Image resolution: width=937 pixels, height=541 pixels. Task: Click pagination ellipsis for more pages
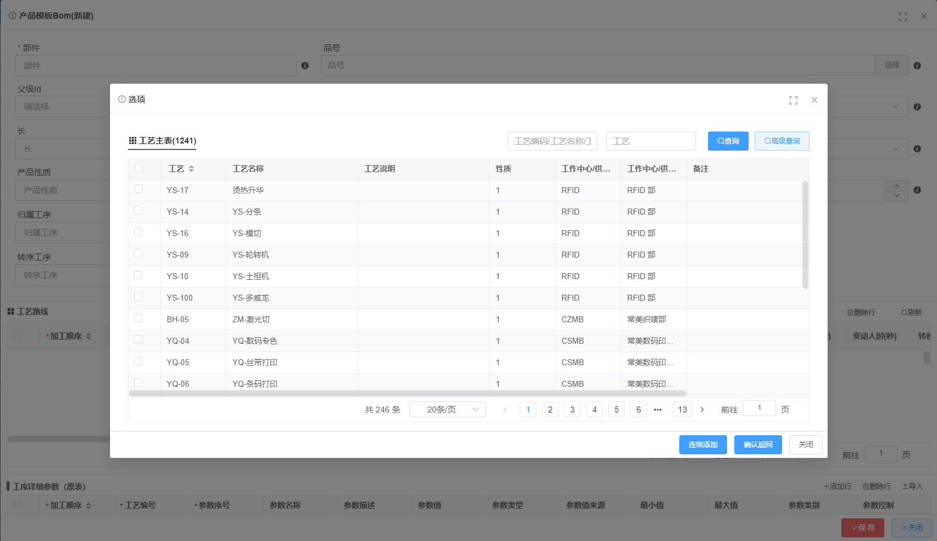point(658,409)
